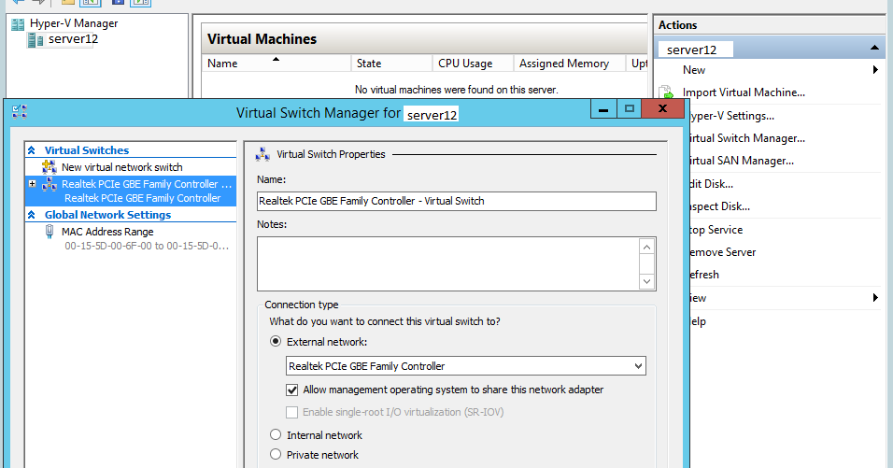Viewport: 893px width, 468px height.
Task: Click Inspect Disk action
Action: click(x=719, y=206)
